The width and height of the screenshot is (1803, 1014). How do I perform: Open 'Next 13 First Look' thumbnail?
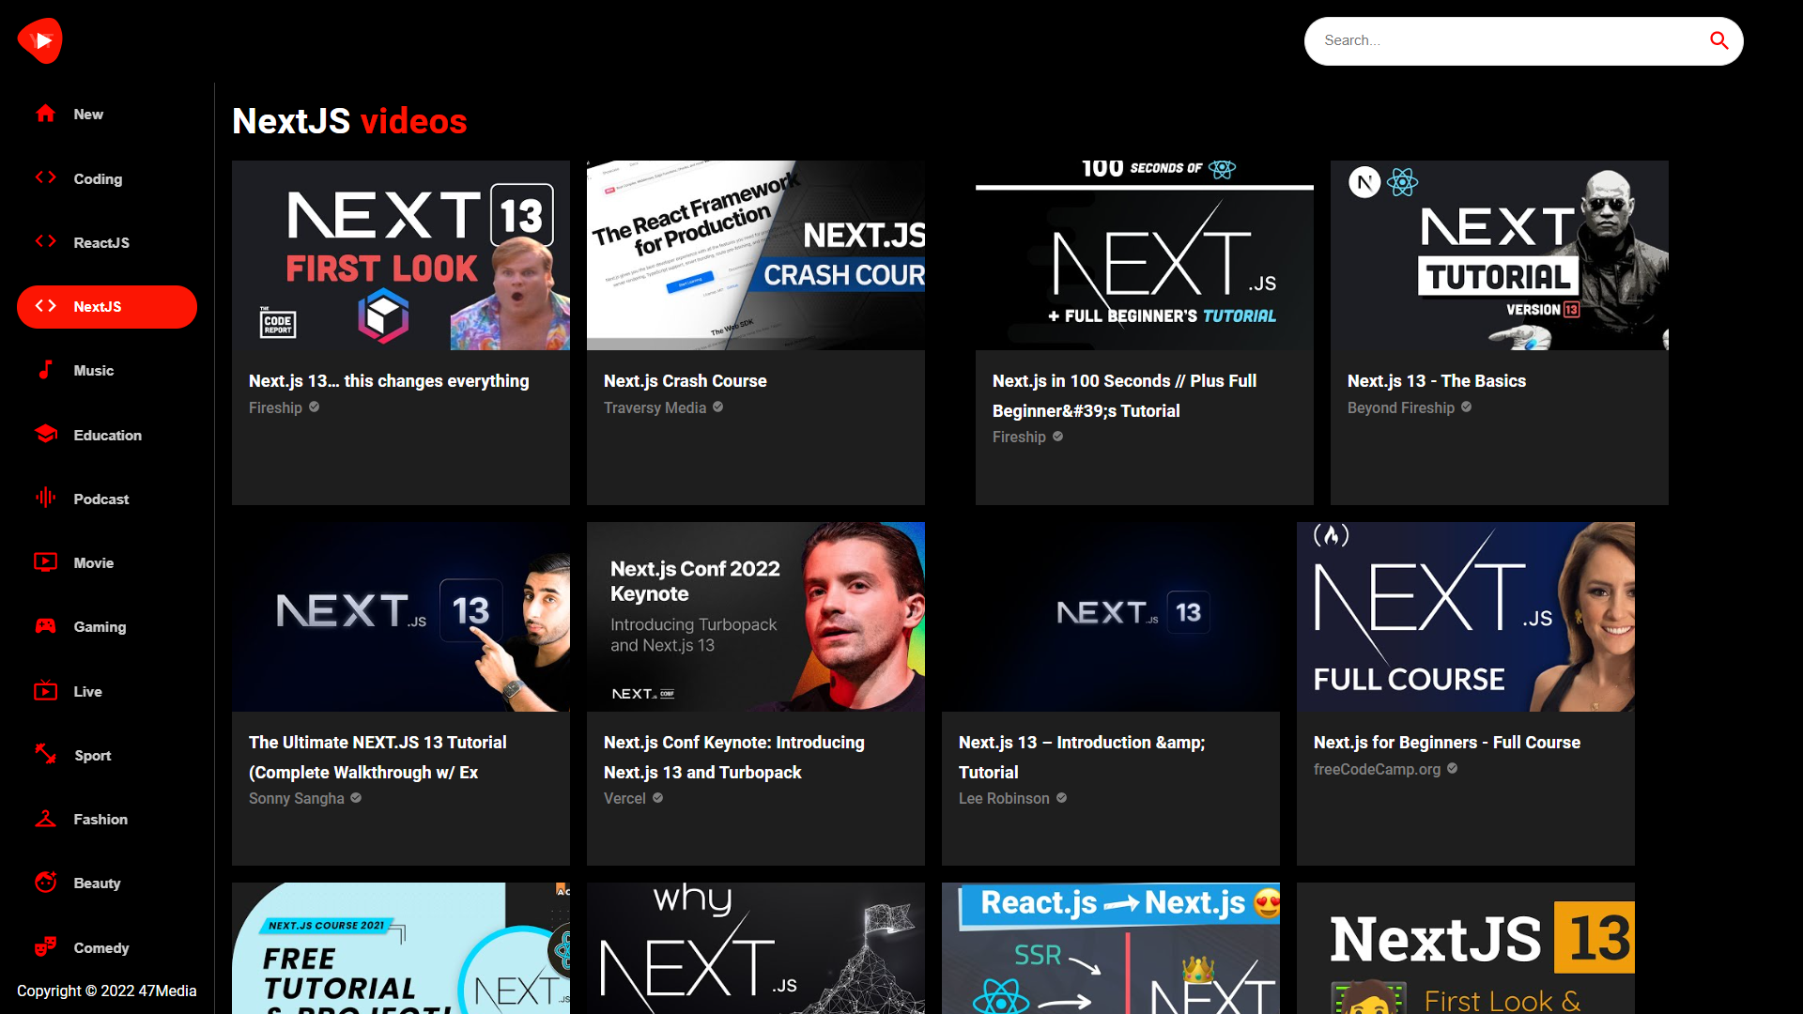tap(401, 255)
